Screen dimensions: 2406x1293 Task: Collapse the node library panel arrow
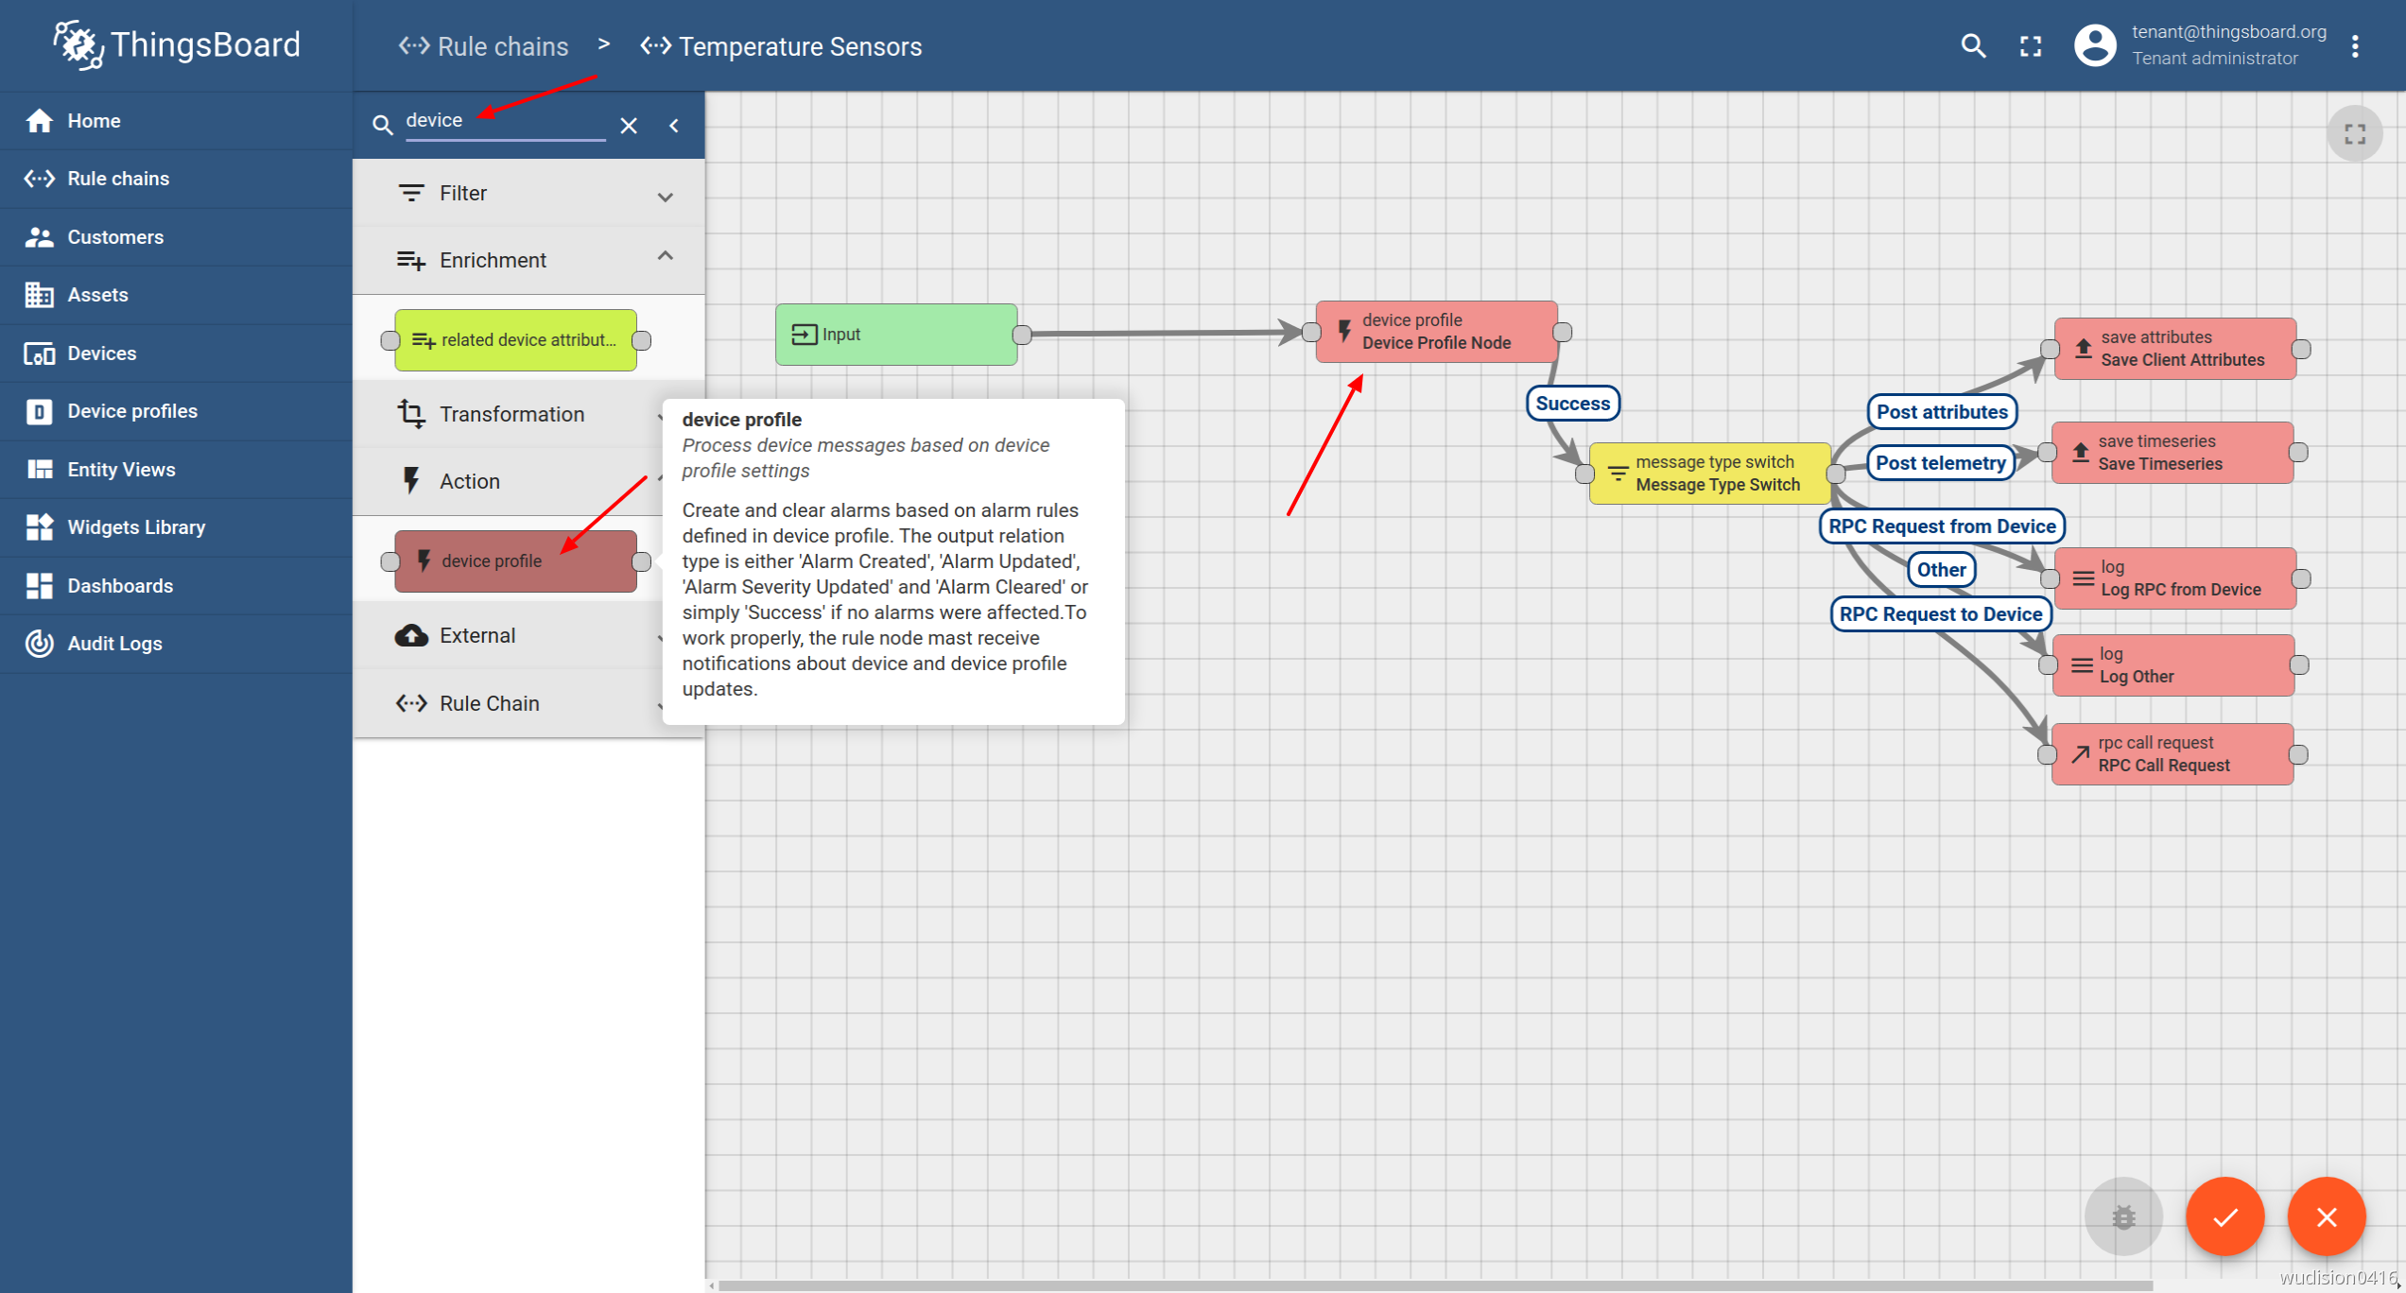pyautogui.click(x=674, y=125)
